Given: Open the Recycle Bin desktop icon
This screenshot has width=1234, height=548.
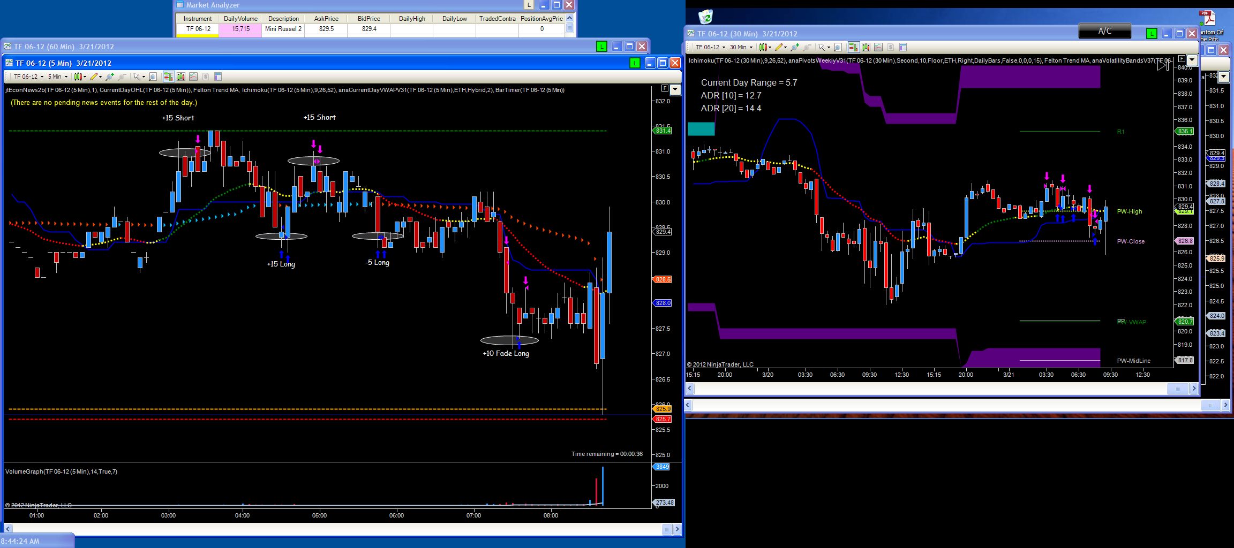Looking at the screenshot, I should (x=705, y=17).
